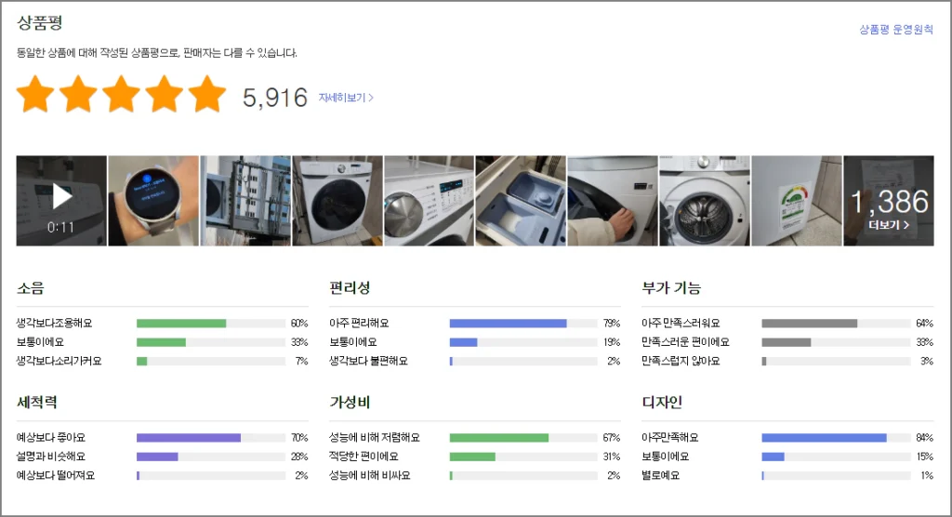Viewport: 952px width, 517px height.
Task: Click 아주 만족스러워요 rating option
Action: pos(681,324)
